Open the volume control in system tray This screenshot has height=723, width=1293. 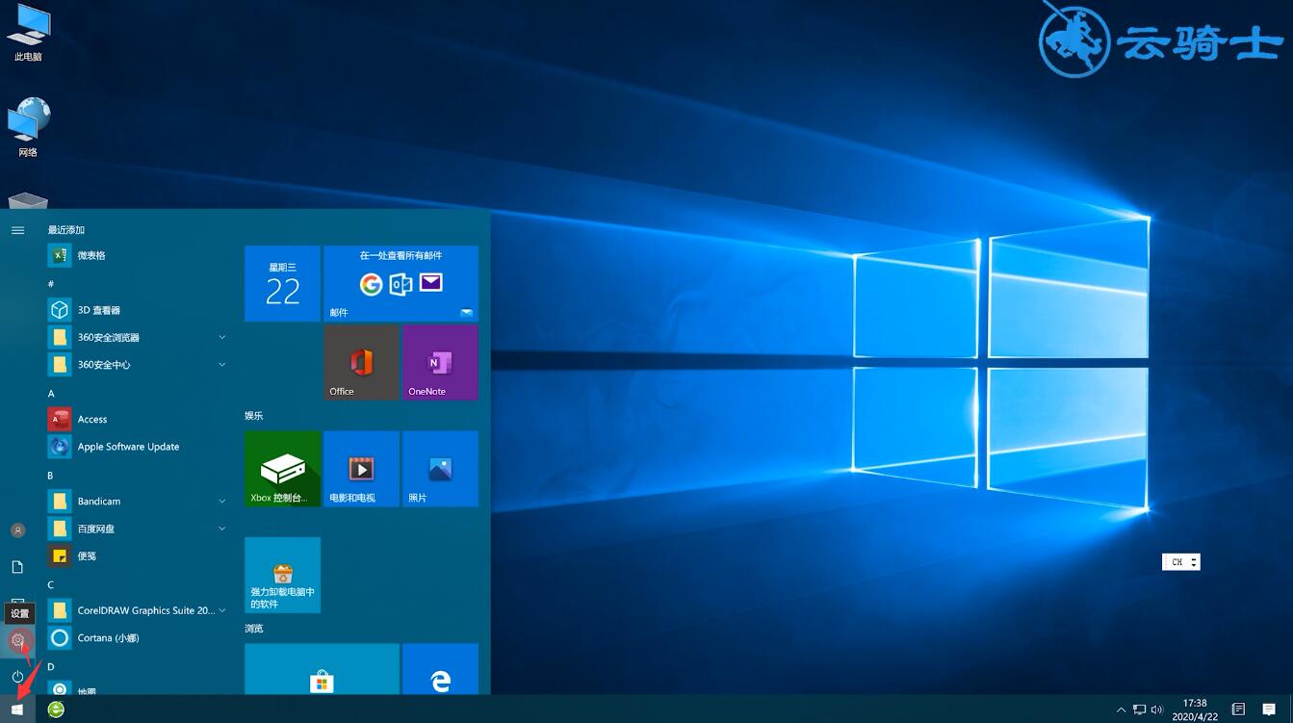1156,710
